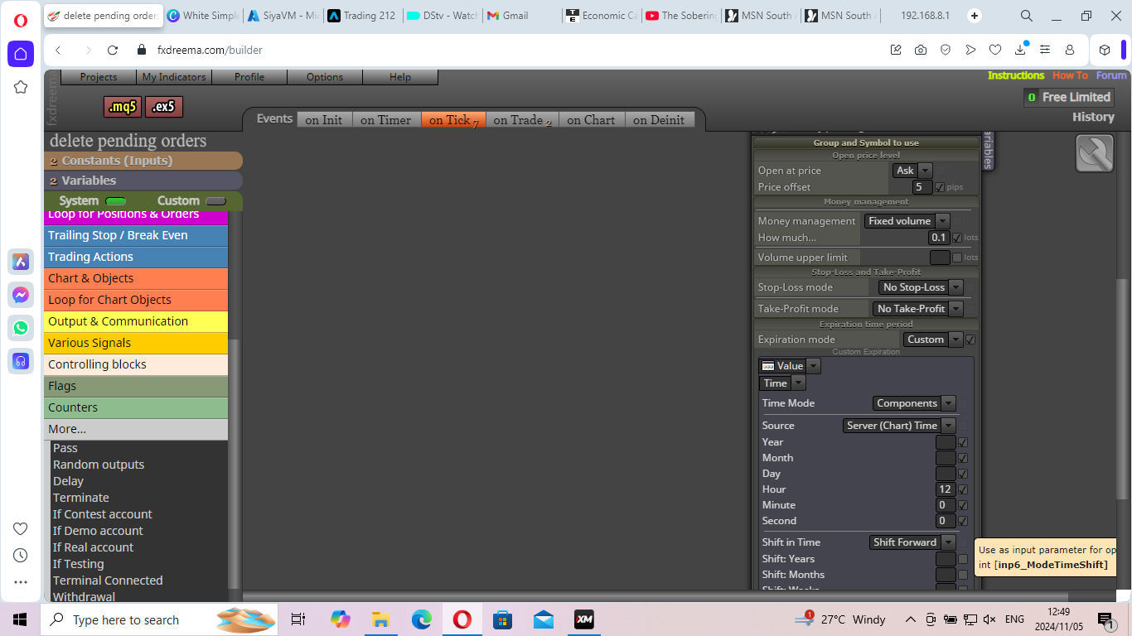Reload the fxdreema page
The image size is (1132, 636).
(x=114, y=50)
